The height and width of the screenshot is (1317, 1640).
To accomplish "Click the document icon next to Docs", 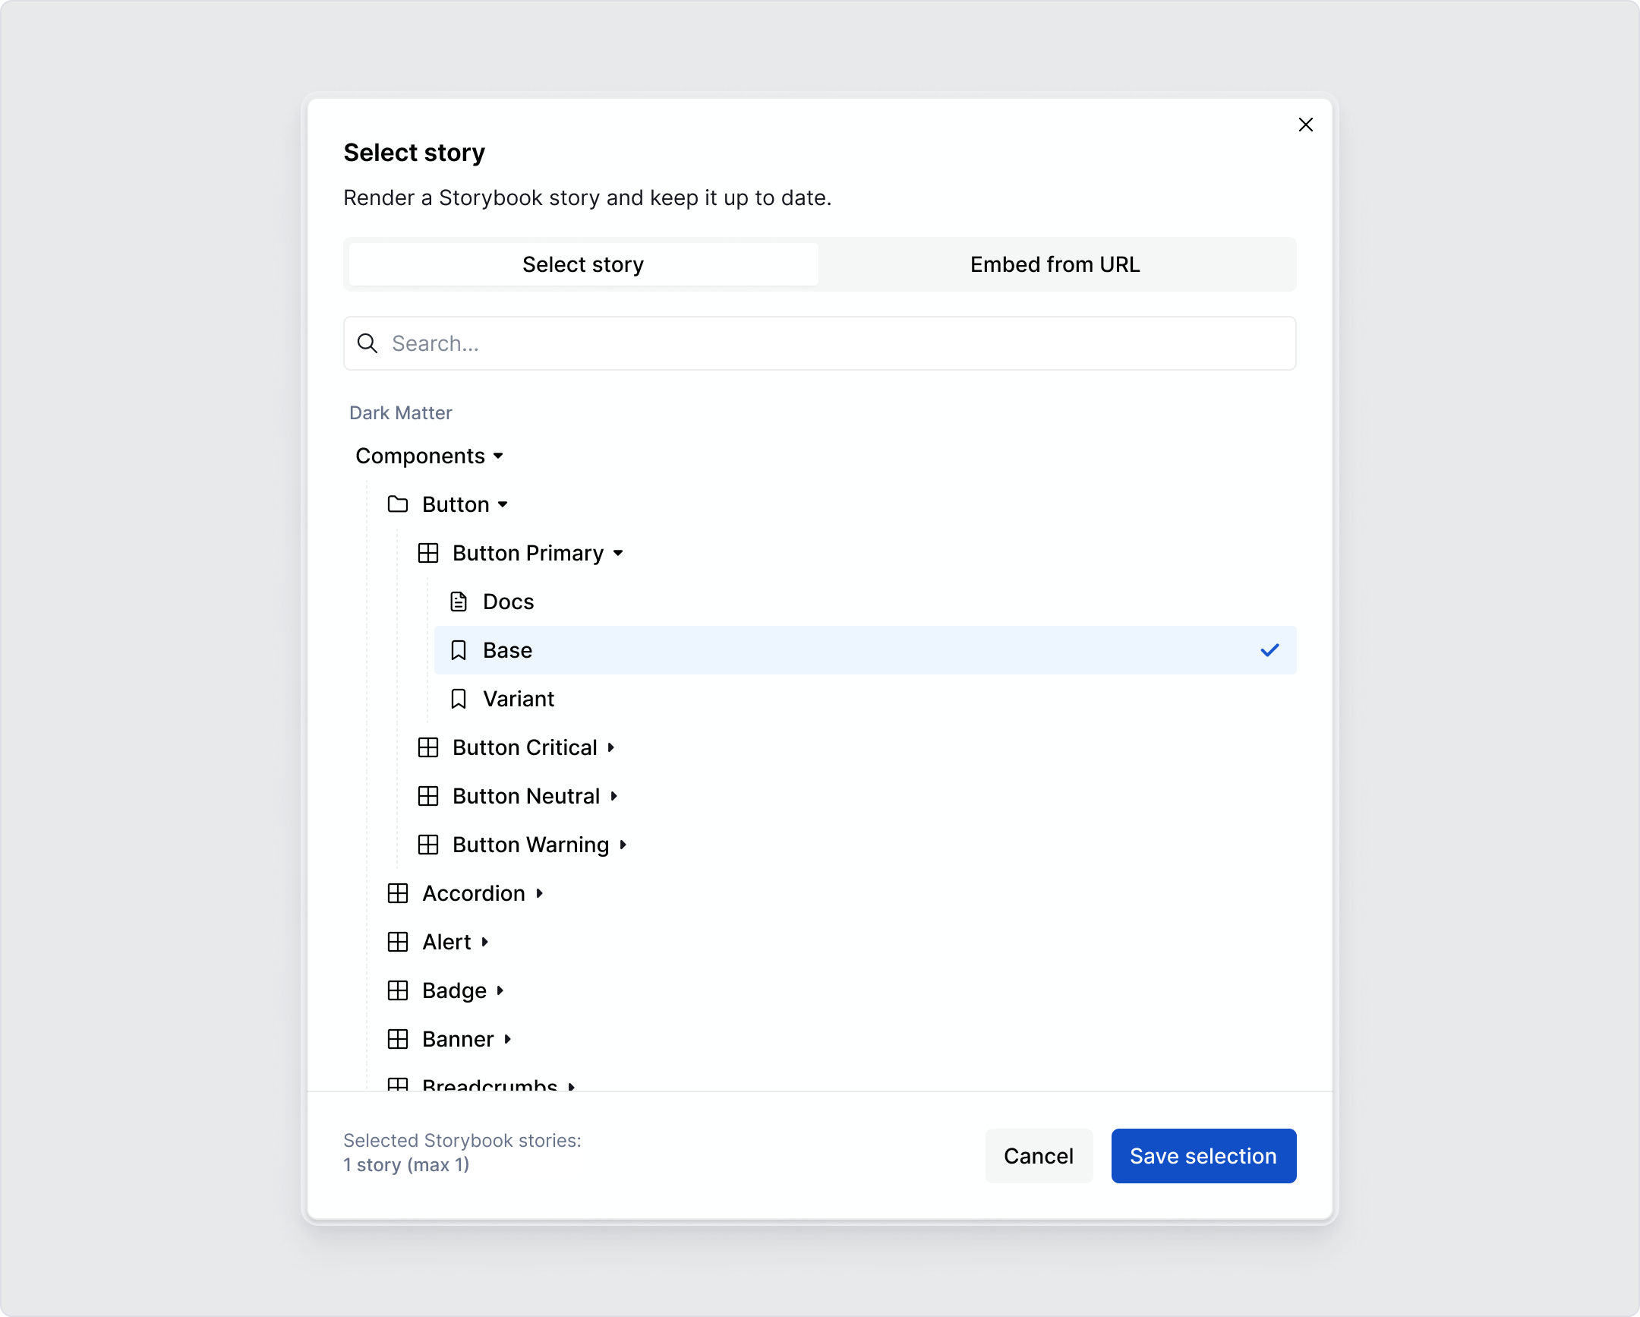I will tap(458, 601).
